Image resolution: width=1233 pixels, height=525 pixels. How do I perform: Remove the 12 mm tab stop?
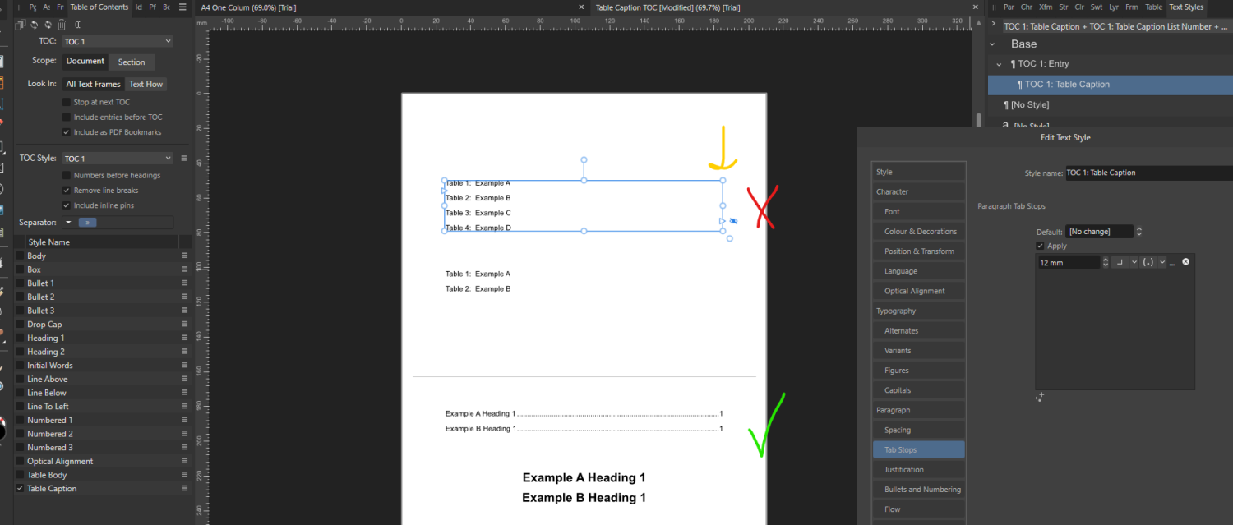pyautogui.click(x=1185, y=261)
